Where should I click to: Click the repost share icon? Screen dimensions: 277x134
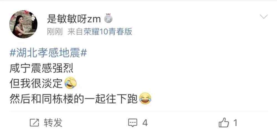pyautogui.click(x=34, y=123)
